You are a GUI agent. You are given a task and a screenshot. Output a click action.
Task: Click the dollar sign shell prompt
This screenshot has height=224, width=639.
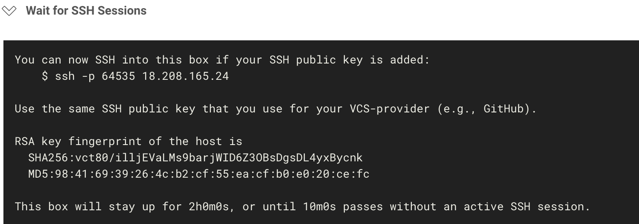[x=45, y=76]
